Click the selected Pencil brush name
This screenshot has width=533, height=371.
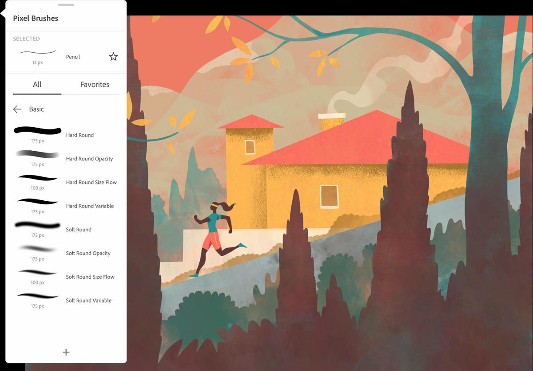[x=73, y=57]
